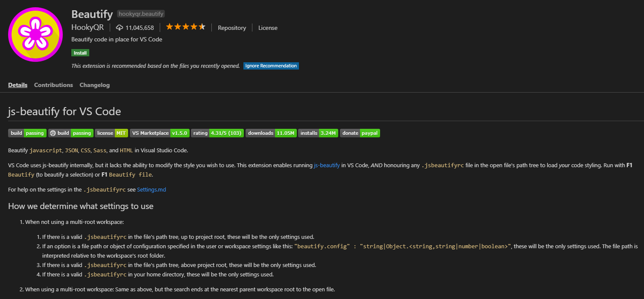This screenshot has width=644, height=299.
Task: Open the Settings.md link
Action: pos(152,189)
